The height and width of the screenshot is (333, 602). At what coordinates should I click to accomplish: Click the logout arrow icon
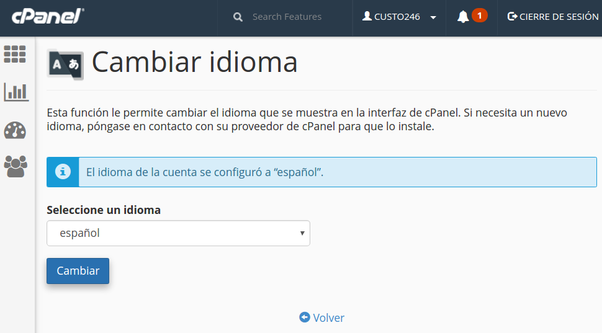click(x=512, y=17)
